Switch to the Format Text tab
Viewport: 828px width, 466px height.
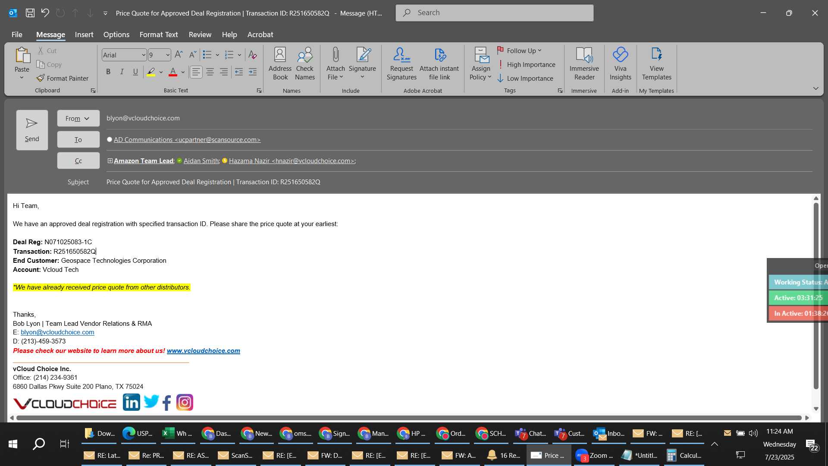(x=159, y=35)
